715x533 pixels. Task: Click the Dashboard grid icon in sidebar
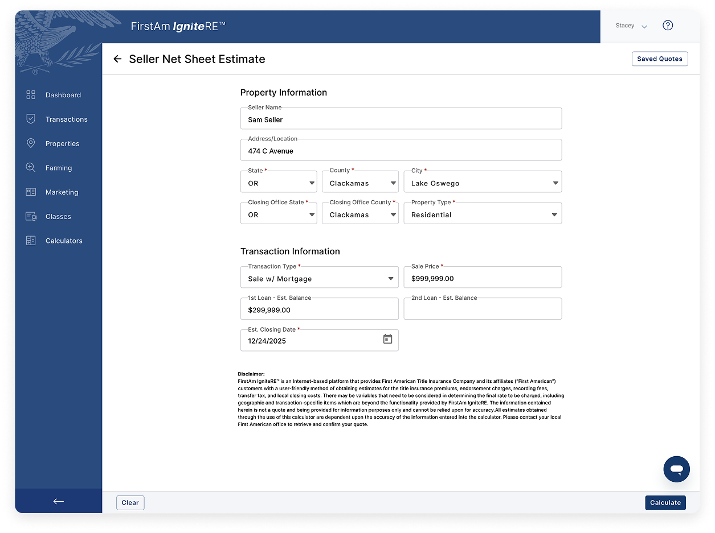pyautogui.click(x=31, y=95)
